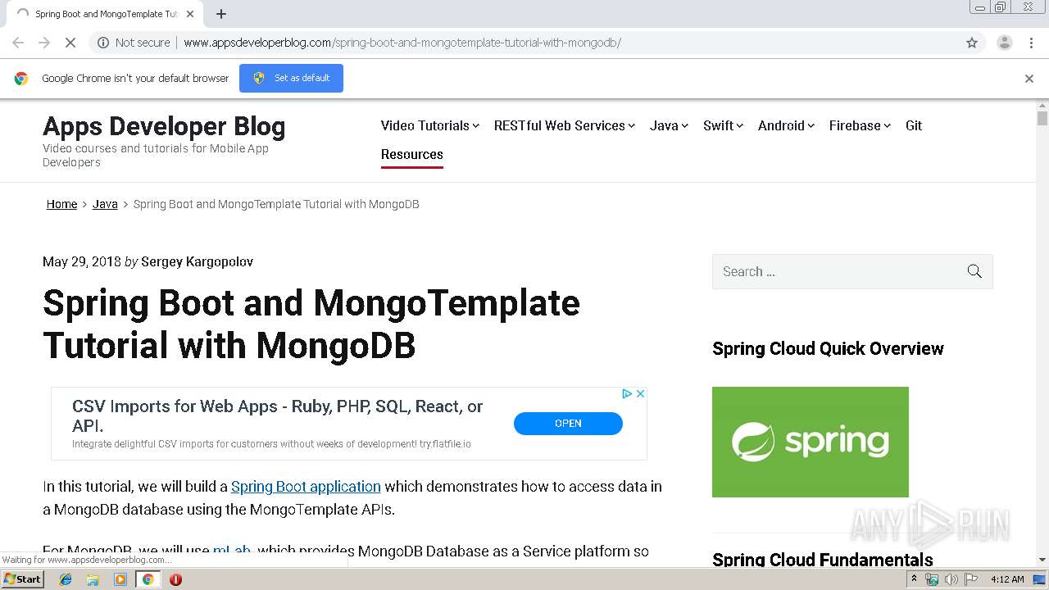Viewport: 1049px width, 590px height.
Task: Open the AdChoices info icon
Action: [x=627, y=394]
